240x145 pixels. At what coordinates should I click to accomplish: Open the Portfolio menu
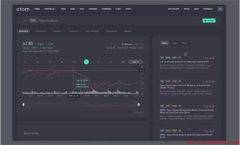coord(49,9)
